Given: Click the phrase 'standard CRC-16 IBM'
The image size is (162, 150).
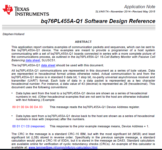Looking at the screenshot, I should 70,134.
